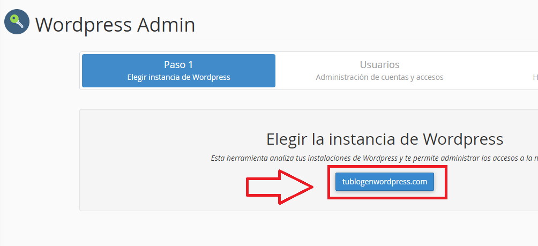
Task: Switch to the Usuarios tab
Action: pos(379,71)
